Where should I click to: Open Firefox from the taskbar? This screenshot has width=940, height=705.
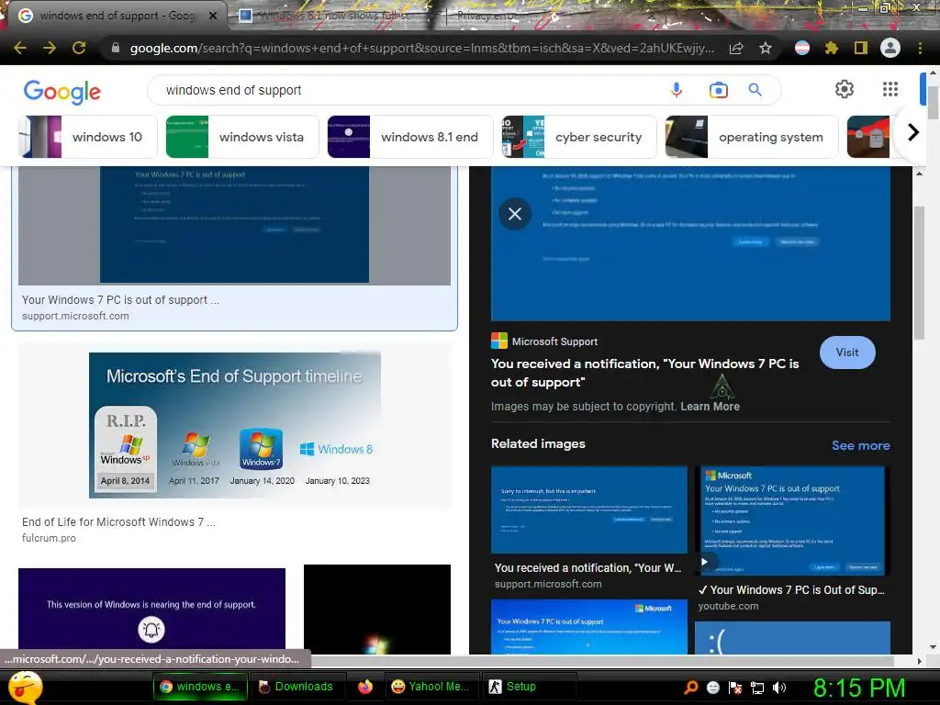coord(365,687)
